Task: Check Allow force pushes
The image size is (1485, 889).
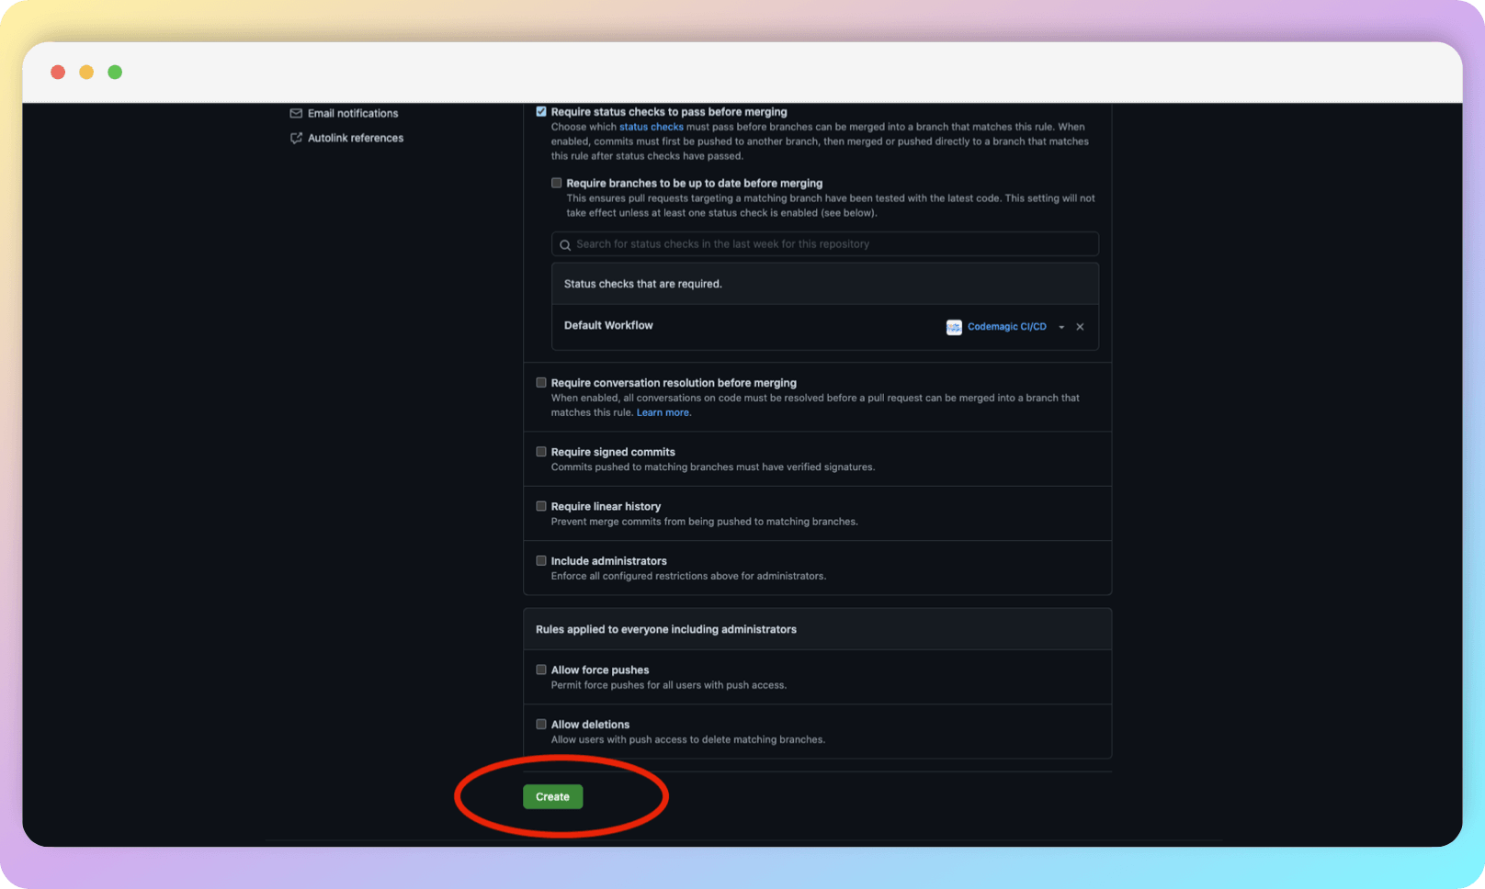Action: 541,670
